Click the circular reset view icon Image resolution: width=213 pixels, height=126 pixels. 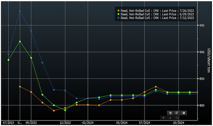click(183, 113)
